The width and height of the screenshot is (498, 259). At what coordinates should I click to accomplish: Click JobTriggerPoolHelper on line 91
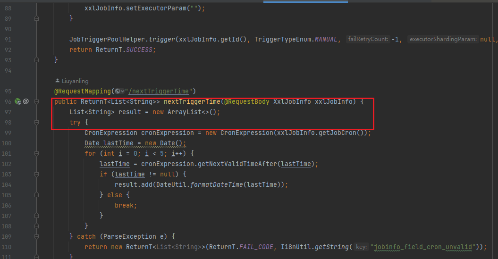107,39
